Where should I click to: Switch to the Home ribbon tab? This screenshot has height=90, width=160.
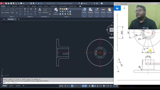click(3, 6)
